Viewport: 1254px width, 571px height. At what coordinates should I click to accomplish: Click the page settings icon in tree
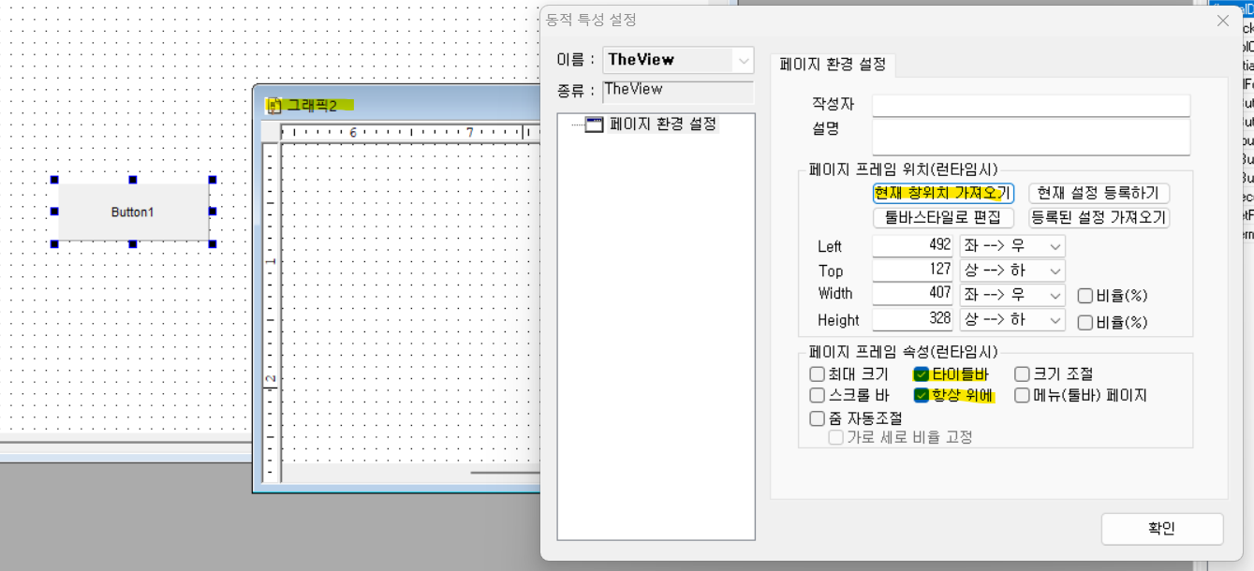[595, 124]
